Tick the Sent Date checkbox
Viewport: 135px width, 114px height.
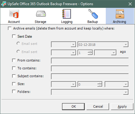[x=14, y=36]
